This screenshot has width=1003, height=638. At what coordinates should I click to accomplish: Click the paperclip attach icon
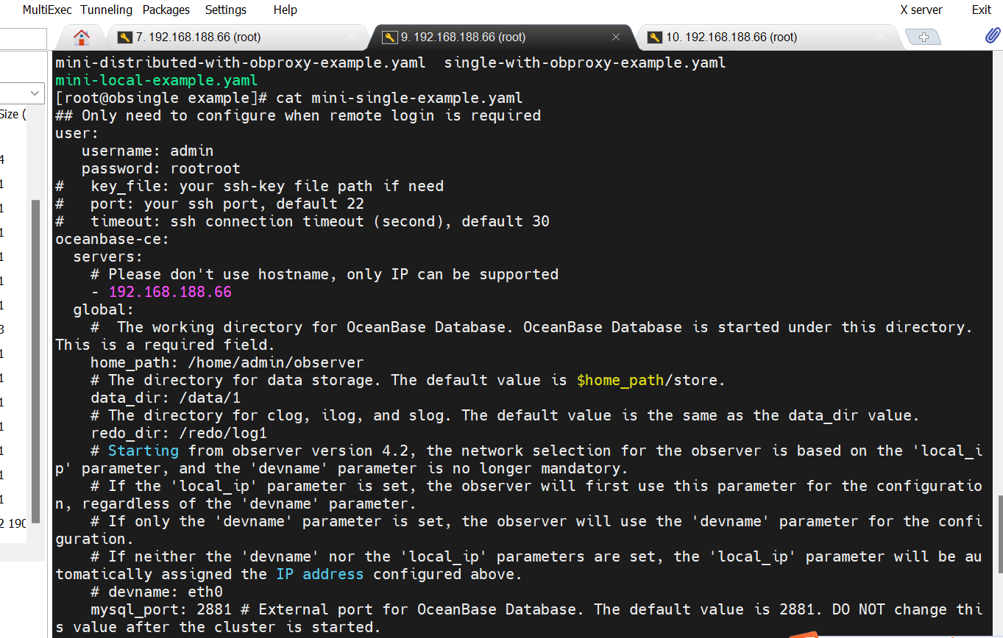pos(993,36)
